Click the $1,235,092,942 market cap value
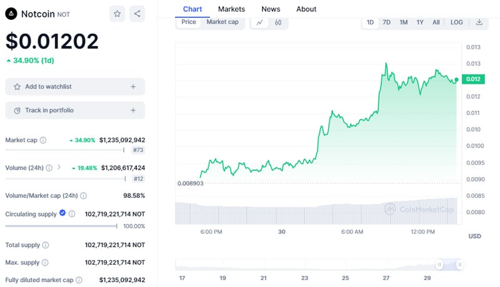Screen dimensions: 500x287 (x=122, y=140)
